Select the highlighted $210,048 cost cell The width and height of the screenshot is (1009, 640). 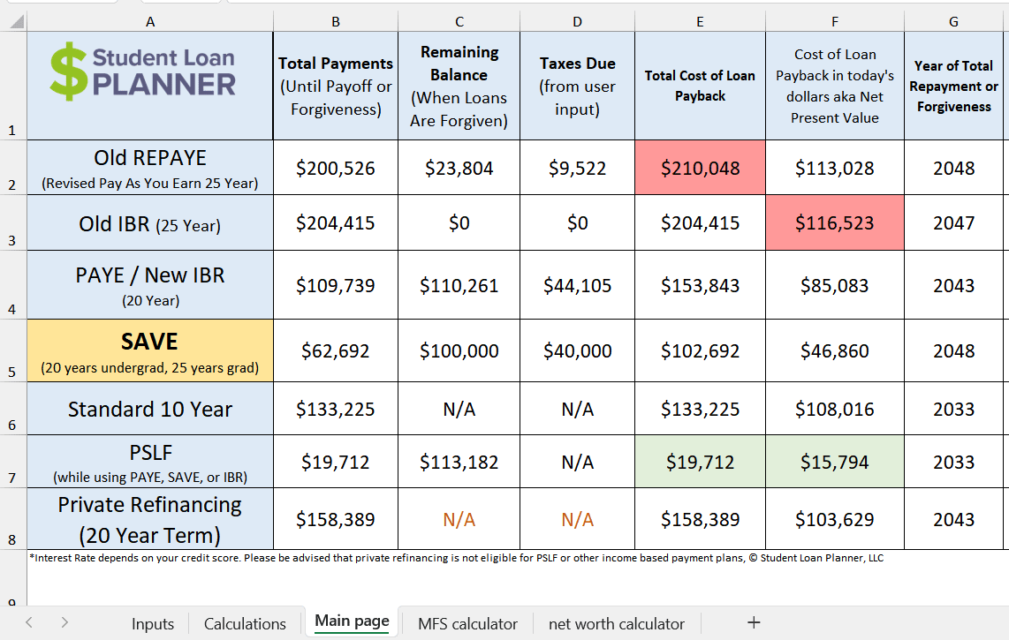[700, 168]
